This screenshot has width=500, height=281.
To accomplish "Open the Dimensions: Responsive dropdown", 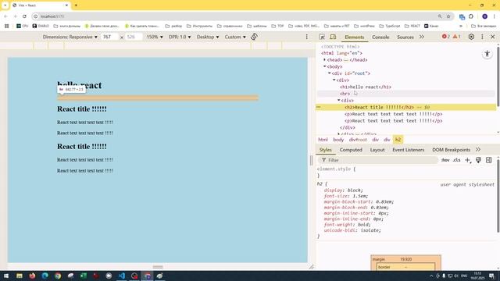I will [70, 37].
